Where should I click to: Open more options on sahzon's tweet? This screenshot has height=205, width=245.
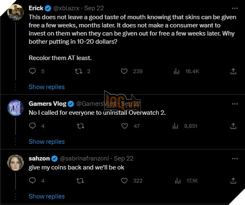click(233, 158)
